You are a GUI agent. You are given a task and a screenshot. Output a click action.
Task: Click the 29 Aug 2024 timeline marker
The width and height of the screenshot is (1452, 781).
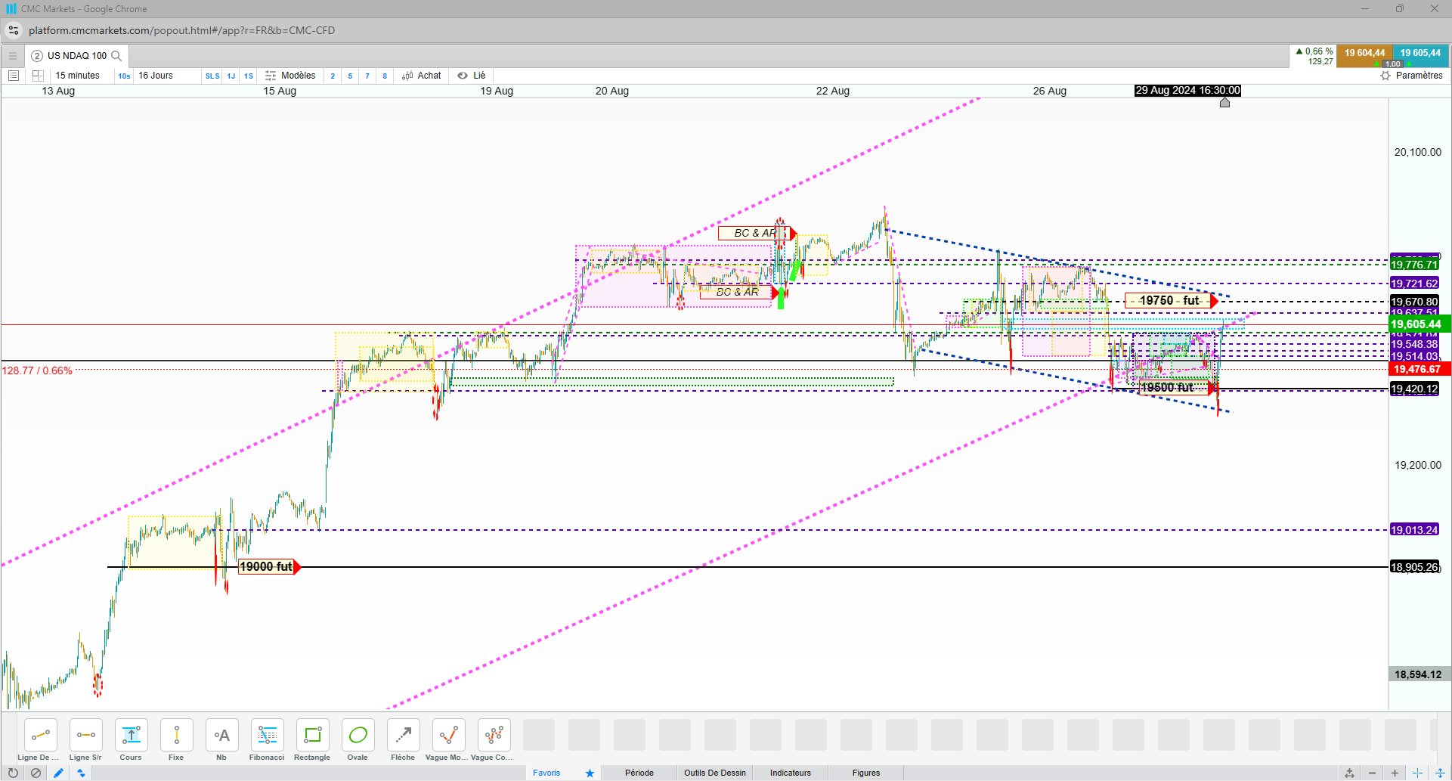tap(1187, 91)
